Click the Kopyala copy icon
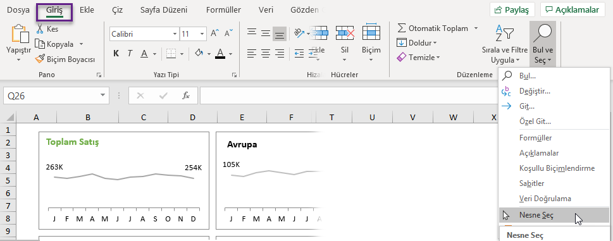613x241 pixels. 40,44
